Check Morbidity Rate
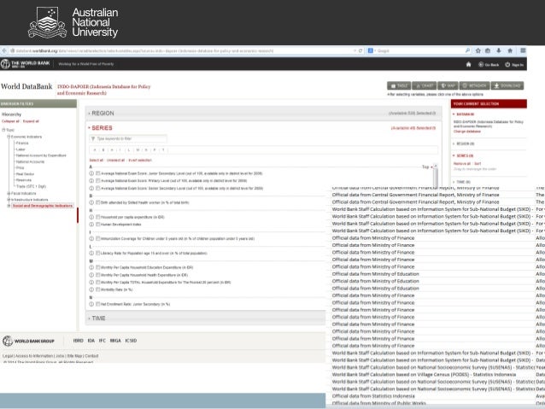Screen dimensions: 545x409 click(98, 289)
